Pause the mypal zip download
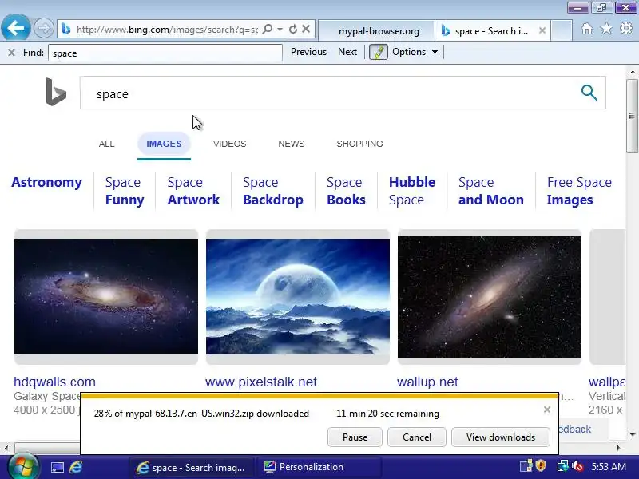The image size is (639, 479). pyautogui.click(x=355, y=437)
